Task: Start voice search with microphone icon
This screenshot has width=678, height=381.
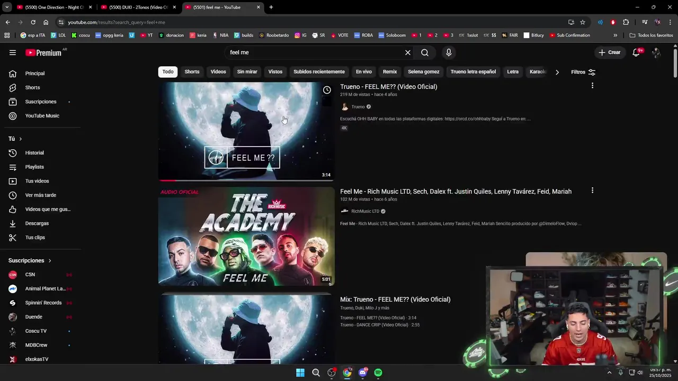Action: (x=449, y=52)
